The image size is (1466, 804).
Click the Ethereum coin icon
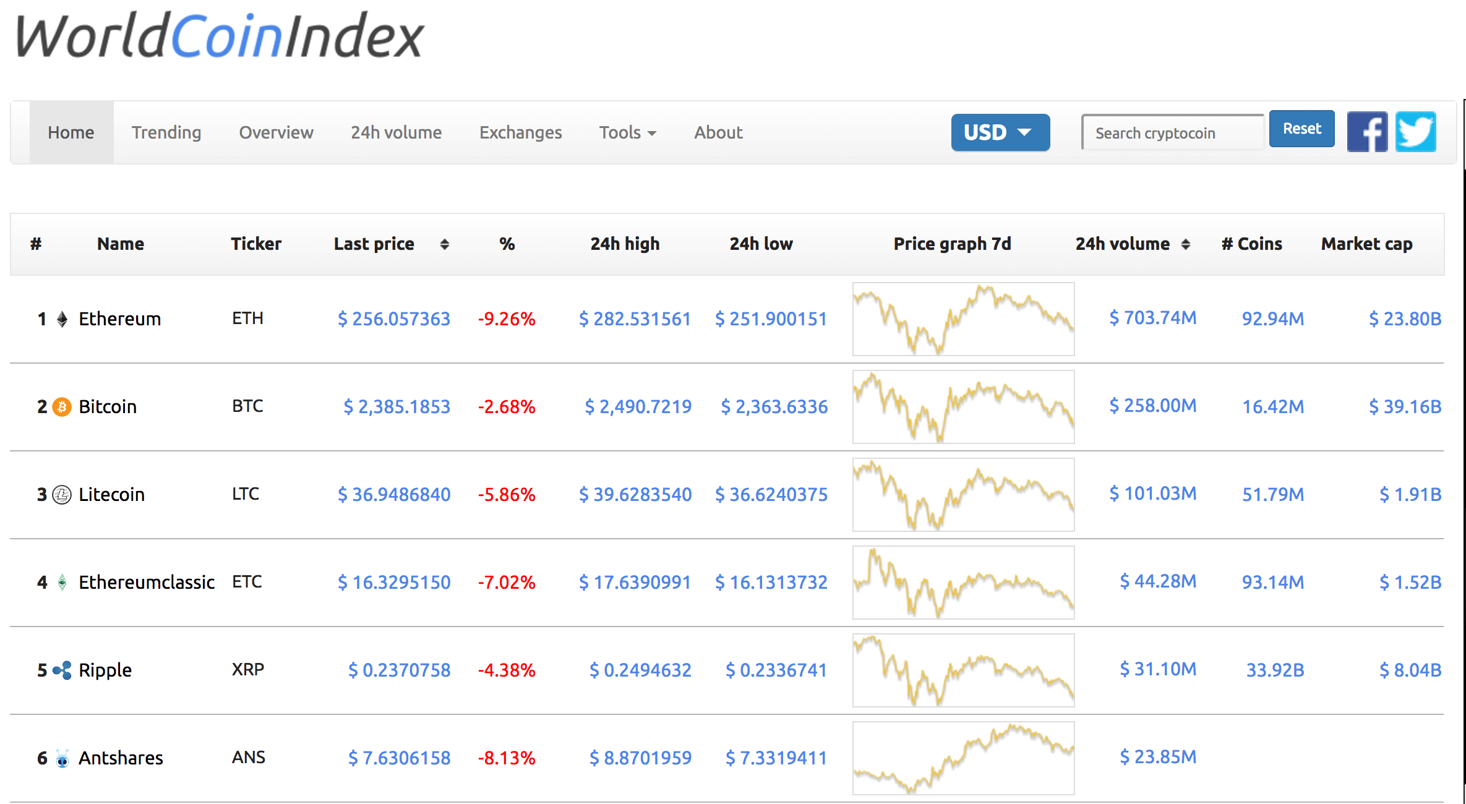click(x=62, y=319)
